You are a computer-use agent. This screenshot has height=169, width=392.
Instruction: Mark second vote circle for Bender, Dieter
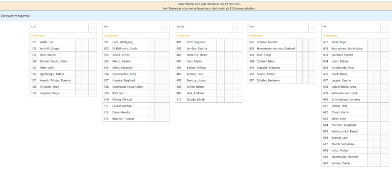(377, 164)
